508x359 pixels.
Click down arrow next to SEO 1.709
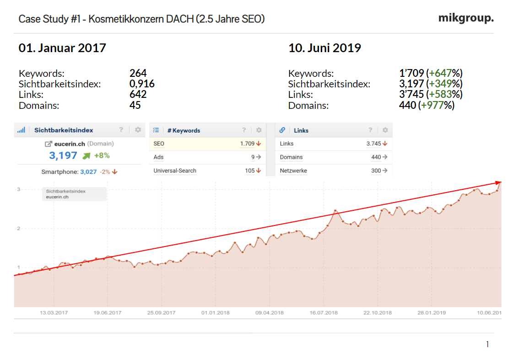(259, 144)
